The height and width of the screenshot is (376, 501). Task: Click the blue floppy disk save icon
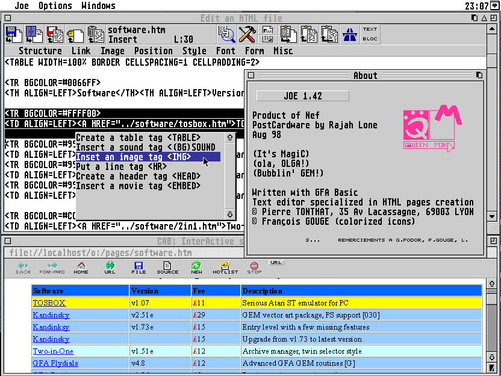point(14,34)
